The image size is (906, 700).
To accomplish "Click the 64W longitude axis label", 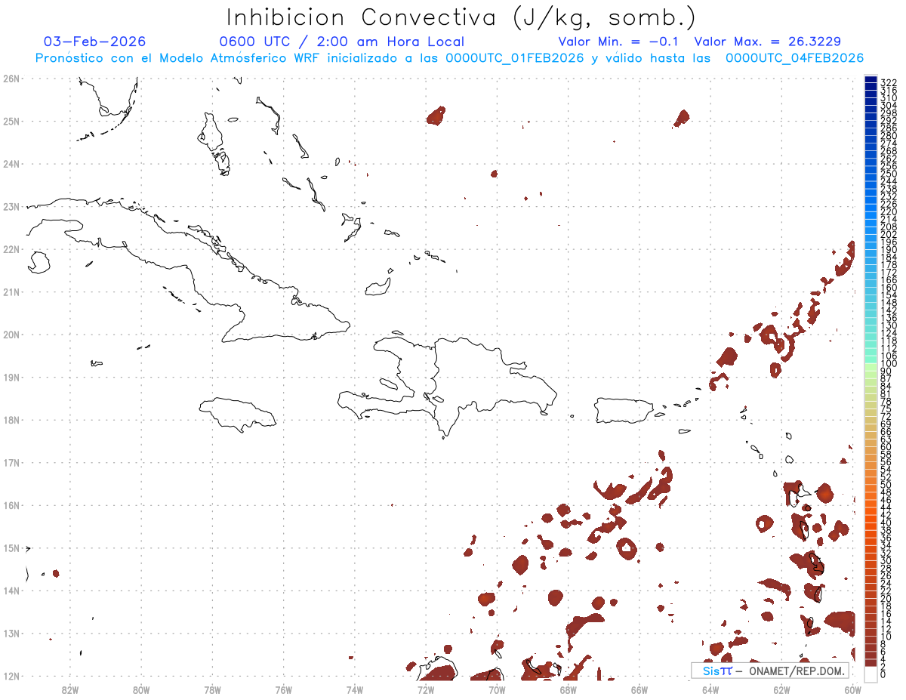I will point(710,689).
